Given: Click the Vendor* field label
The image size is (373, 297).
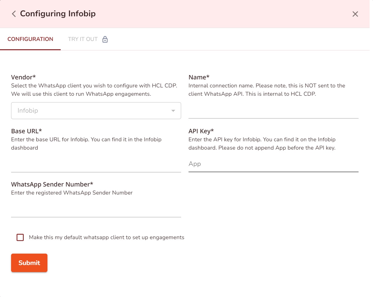Looking at the screenshot, I should pos(23,77).
